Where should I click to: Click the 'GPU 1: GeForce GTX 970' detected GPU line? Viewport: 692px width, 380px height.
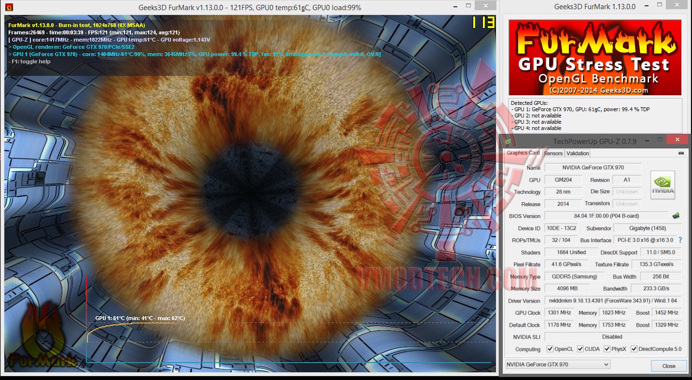(580, 109)
